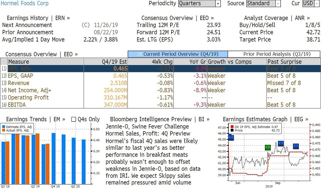Select the EPS, GAAP row

point(160,76)
